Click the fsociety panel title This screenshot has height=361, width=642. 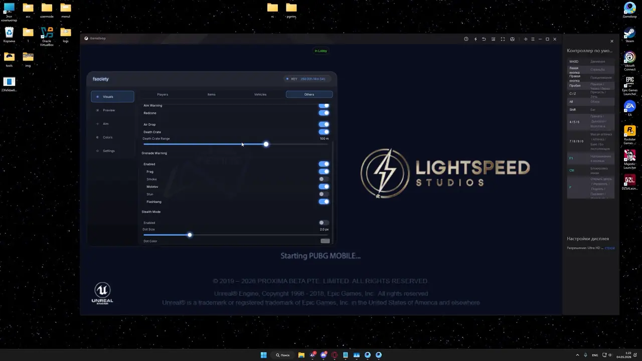[101, 79]
